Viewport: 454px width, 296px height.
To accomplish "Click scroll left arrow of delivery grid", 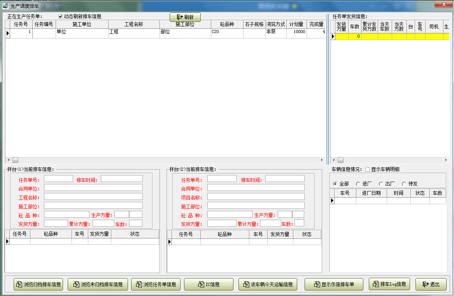I will click(334, 160).
